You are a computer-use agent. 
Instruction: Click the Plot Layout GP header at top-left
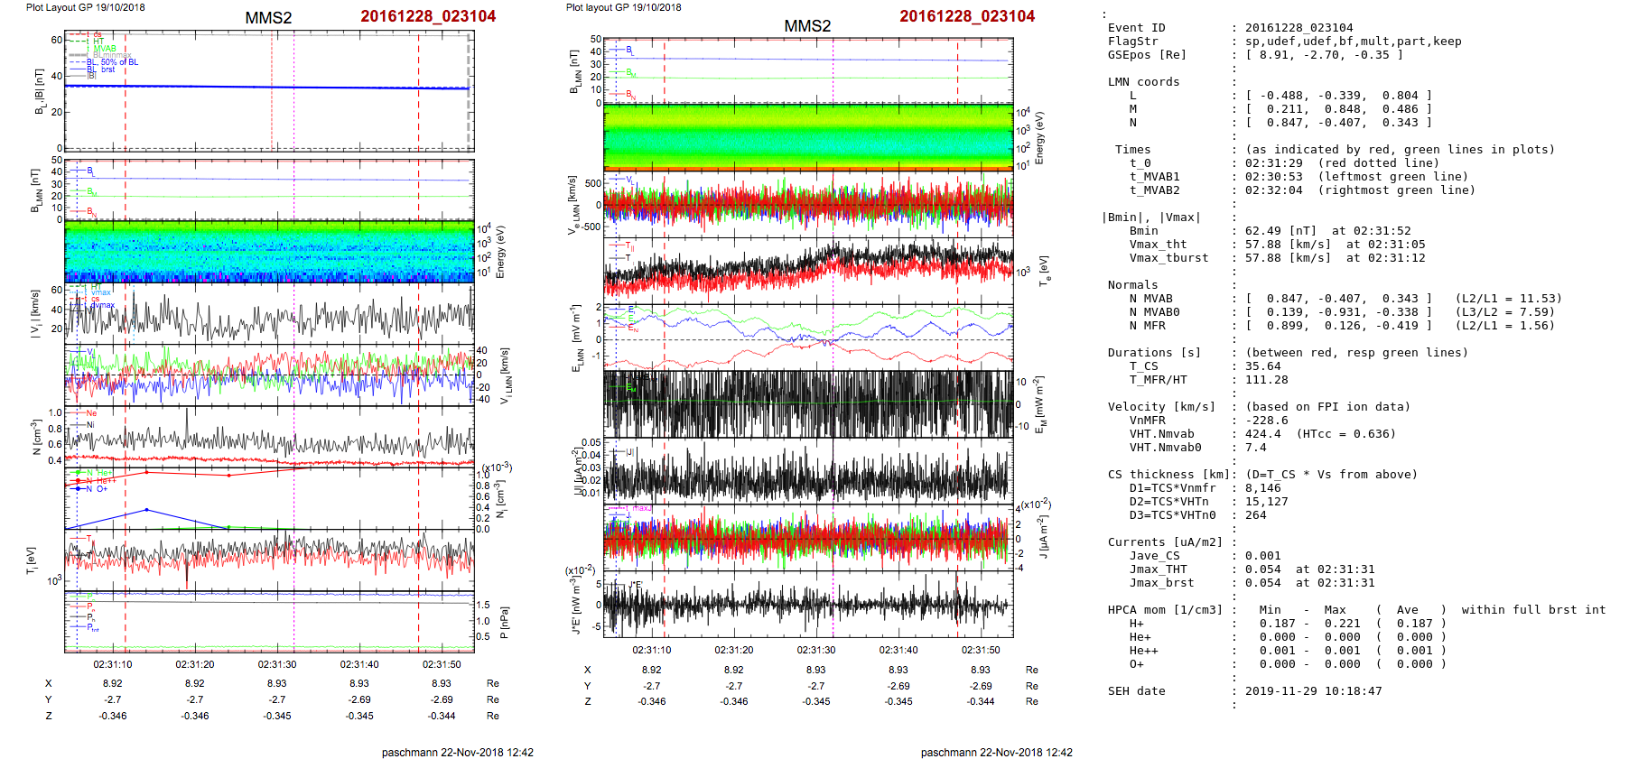(85, 7)
